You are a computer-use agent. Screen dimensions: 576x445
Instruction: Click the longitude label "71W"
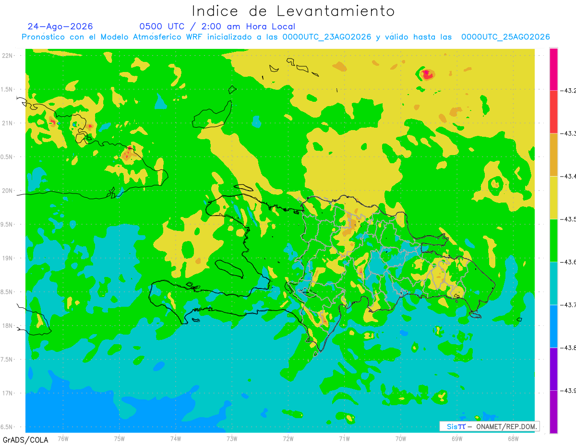(344, 439)
